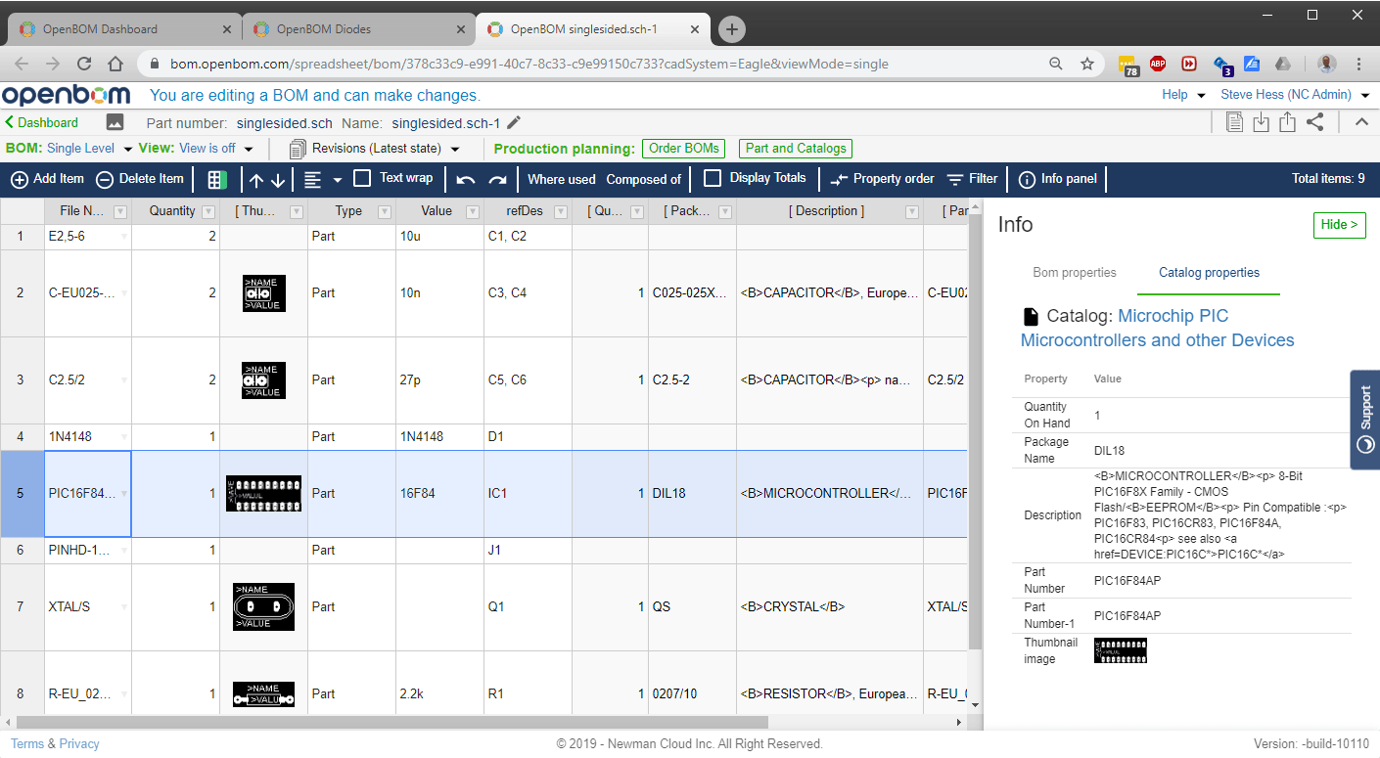This screenshot has height=758, width=1380.
Task: Edit BOM name with pencil icon
Action: (x=514, y=122)
